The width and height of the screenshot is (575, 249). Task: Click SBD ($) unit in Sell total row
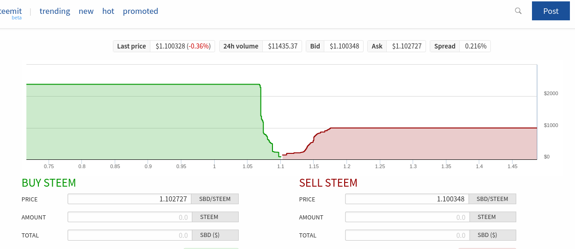[x=493, y=235]
